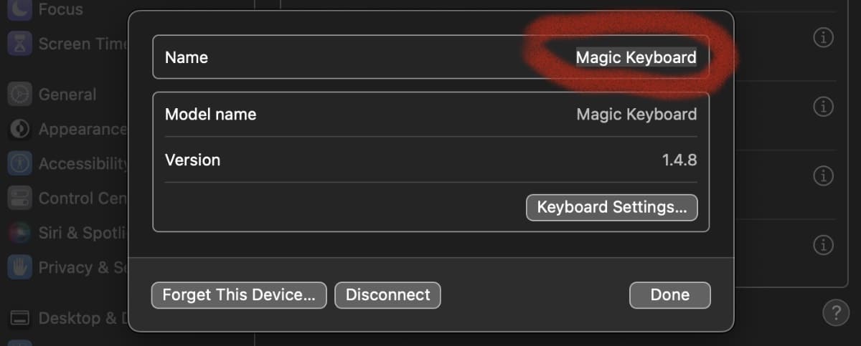Image resolution: width=861 pixels, height=346 pixels.
Task: Click the Appearance icon in the sidebar
Action: click(x=19, y=129)
